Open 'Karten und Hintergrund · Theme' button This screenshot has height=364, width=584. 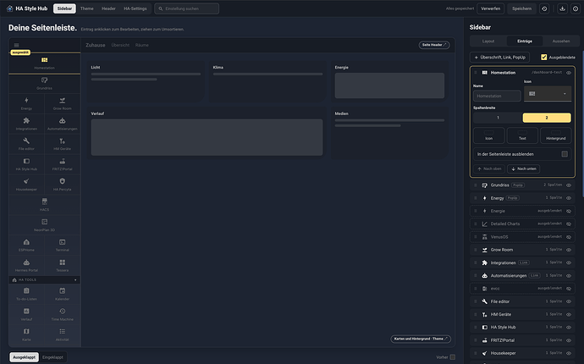pos(421,339)
